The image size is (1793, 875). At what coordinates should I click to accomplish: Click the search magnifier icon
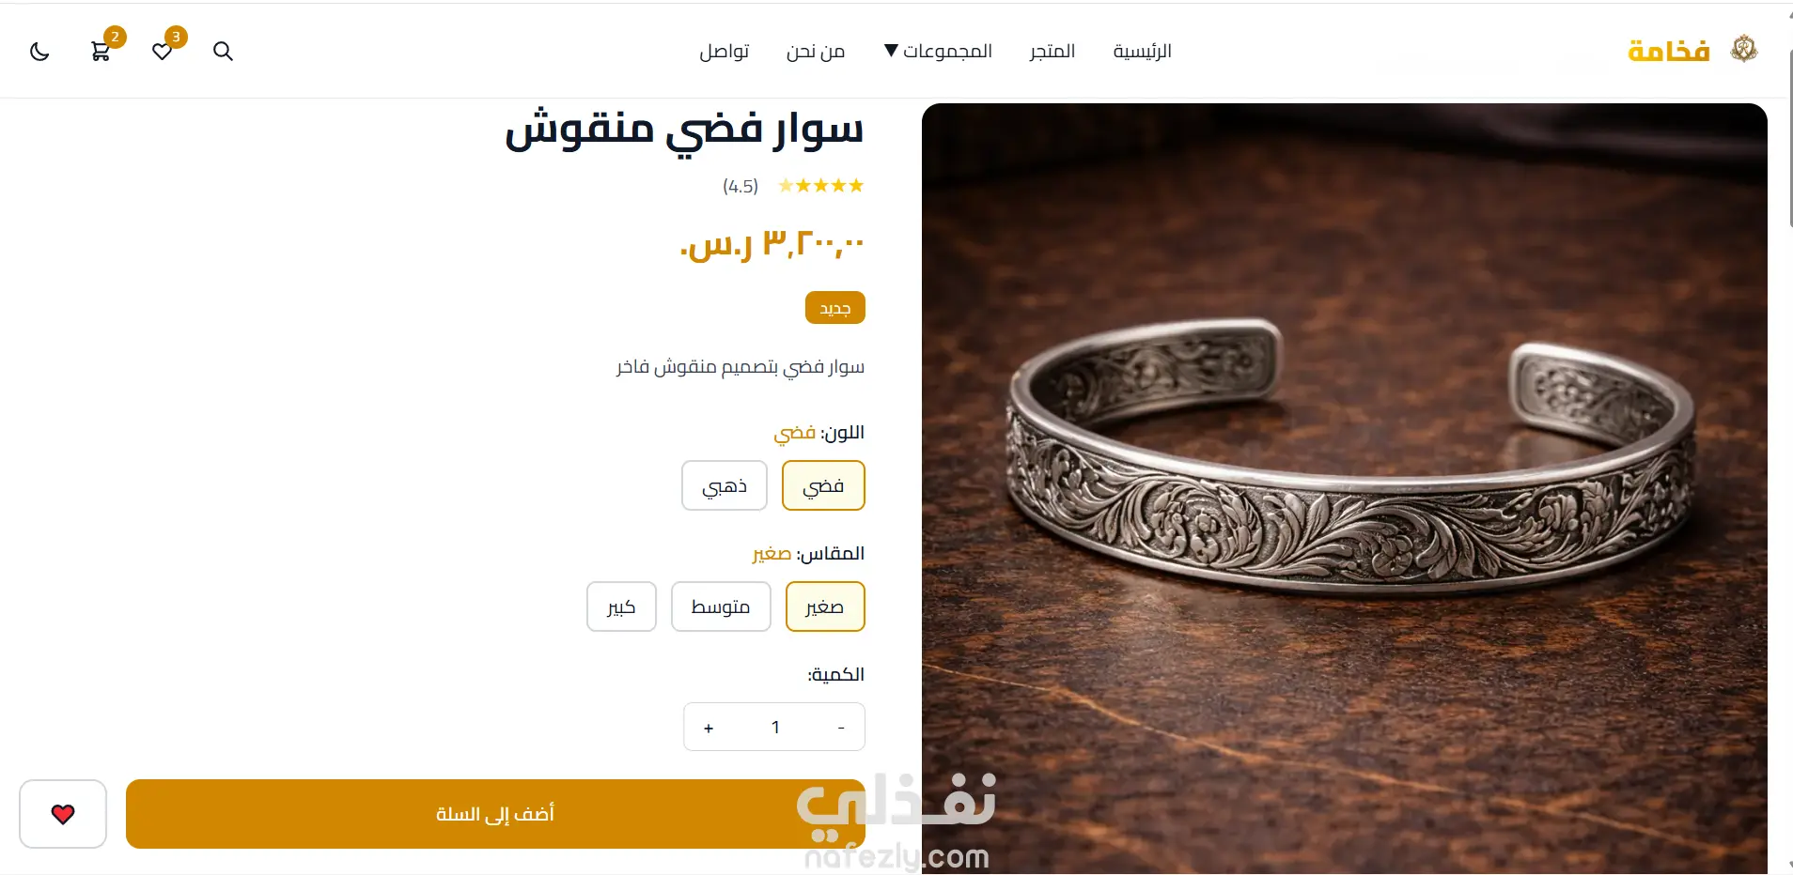[x=223, y=52]
